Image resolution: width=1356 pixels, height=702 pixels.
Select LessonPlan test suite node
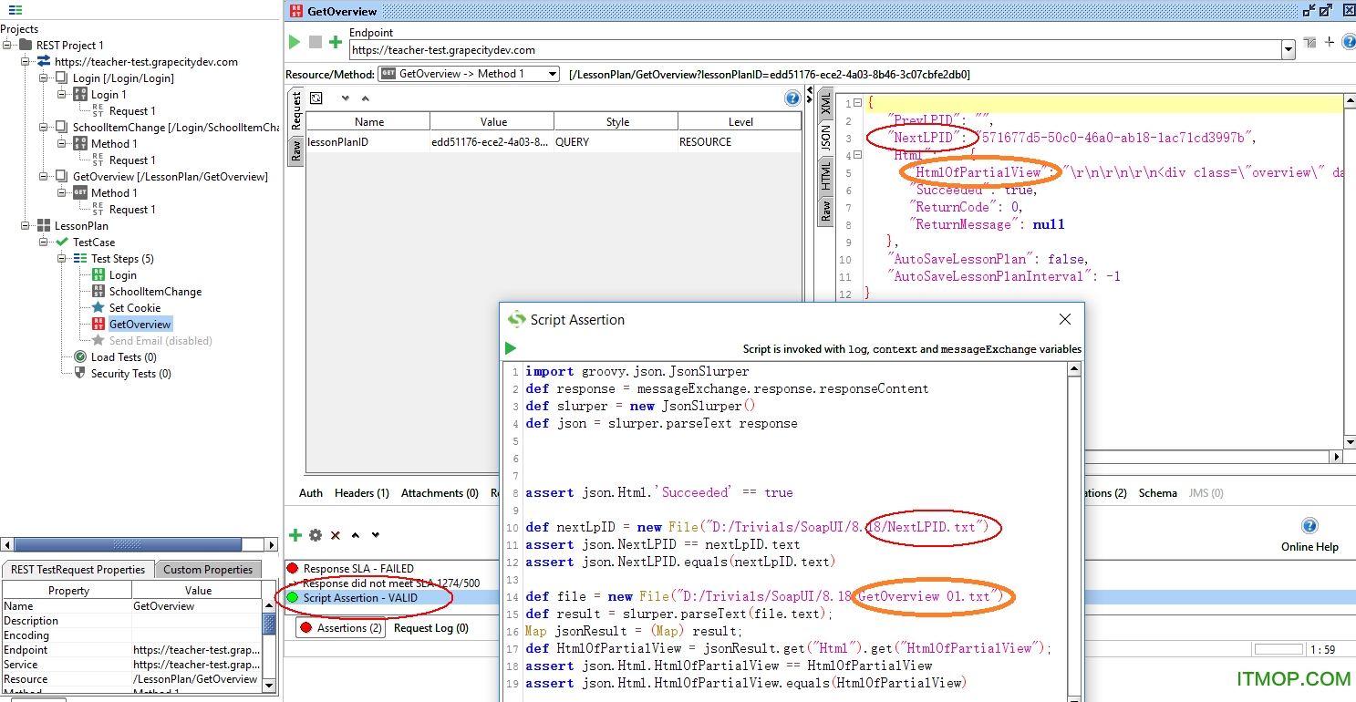(x=72, y=225)
